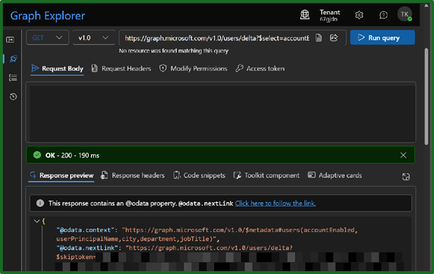
Task: Open Modify Permissions tab
Action: click(194, 68)
